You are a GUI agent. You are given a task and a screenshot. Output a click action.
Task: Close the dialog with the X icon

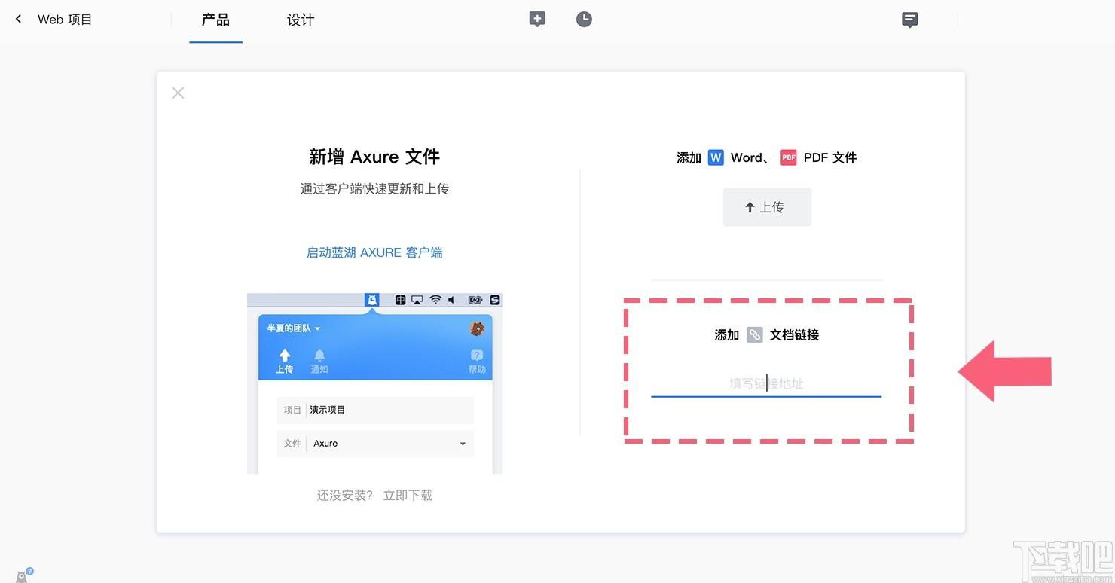[178, 93]
